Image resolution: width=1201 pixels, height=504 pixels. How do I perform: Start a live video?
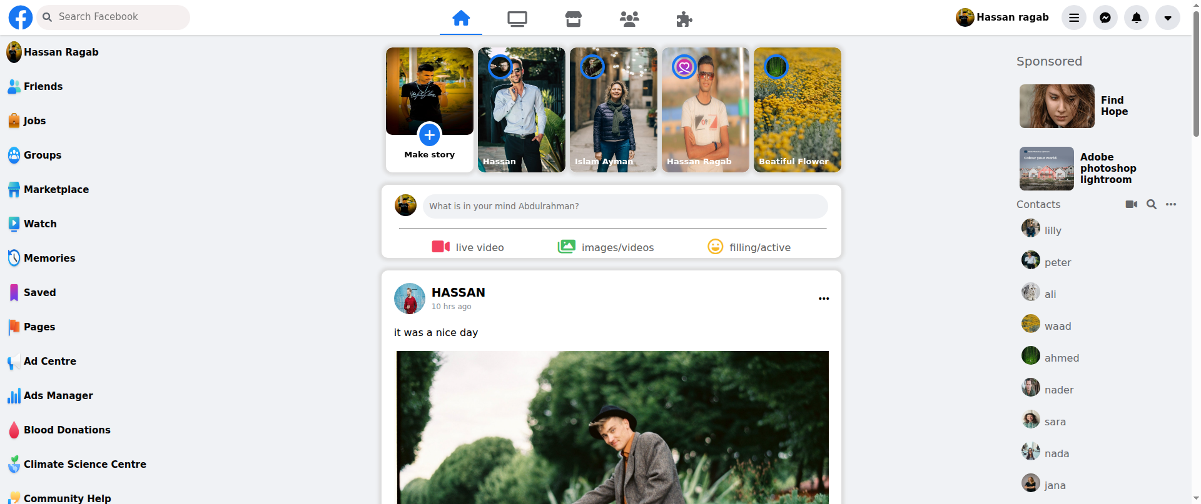click(x=468, y=247)
